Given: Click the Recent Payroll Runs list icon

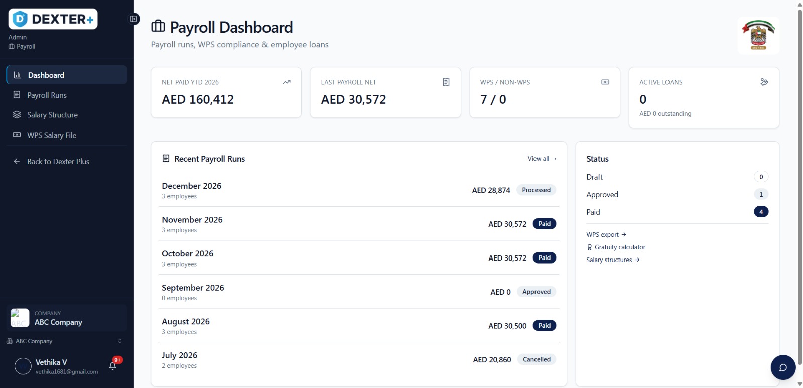Looking at the screenshot, I should pos(166,159).
